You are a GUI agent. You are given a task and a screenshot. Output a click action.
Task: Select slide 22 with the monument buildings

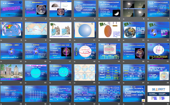[x=12, y=72]
